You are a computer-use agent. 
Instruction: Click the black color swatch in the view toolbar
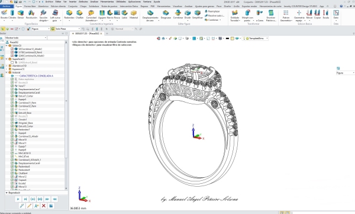(228, 39)
